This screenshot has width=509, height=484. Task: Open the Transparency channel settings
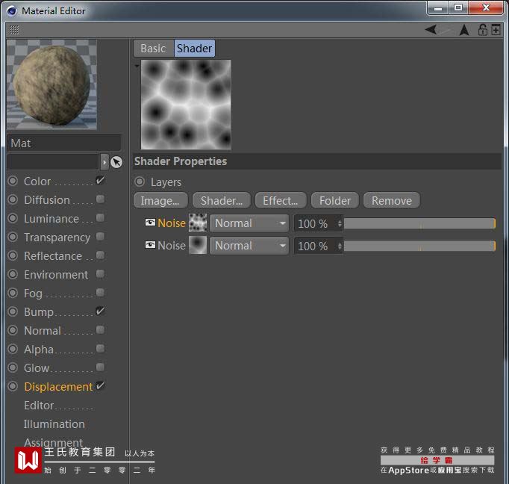[57, 238]
